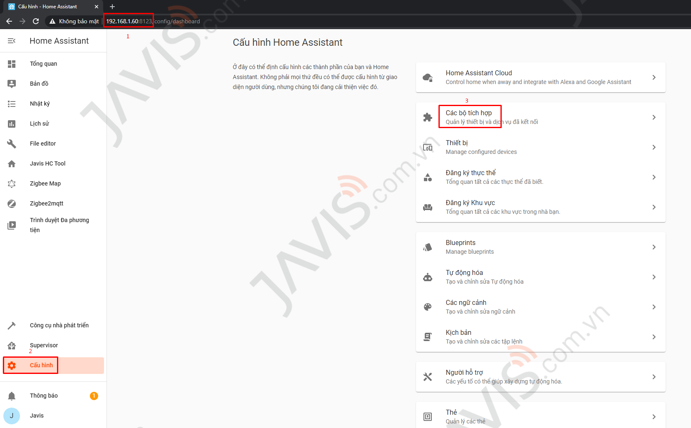This screenshot has height=428, width=691.
Task: Click the browser back arrow
Action: pyautogui.click(x=9, y=21)
